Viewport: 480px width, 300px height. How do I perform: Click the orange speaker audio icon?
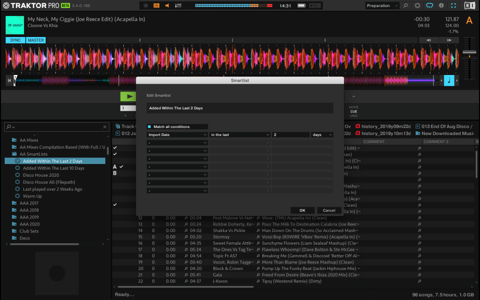coord(167,6)
